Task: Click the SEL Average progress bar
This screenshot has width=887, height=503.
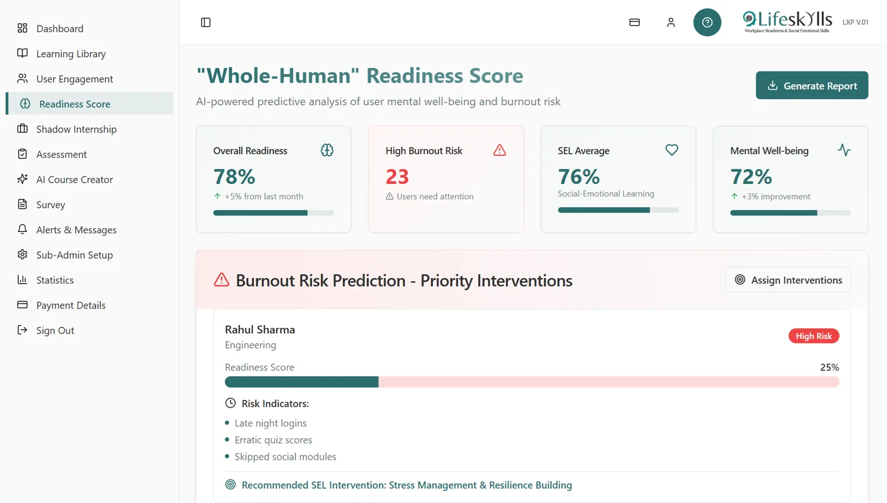Action: click(618, 210)
